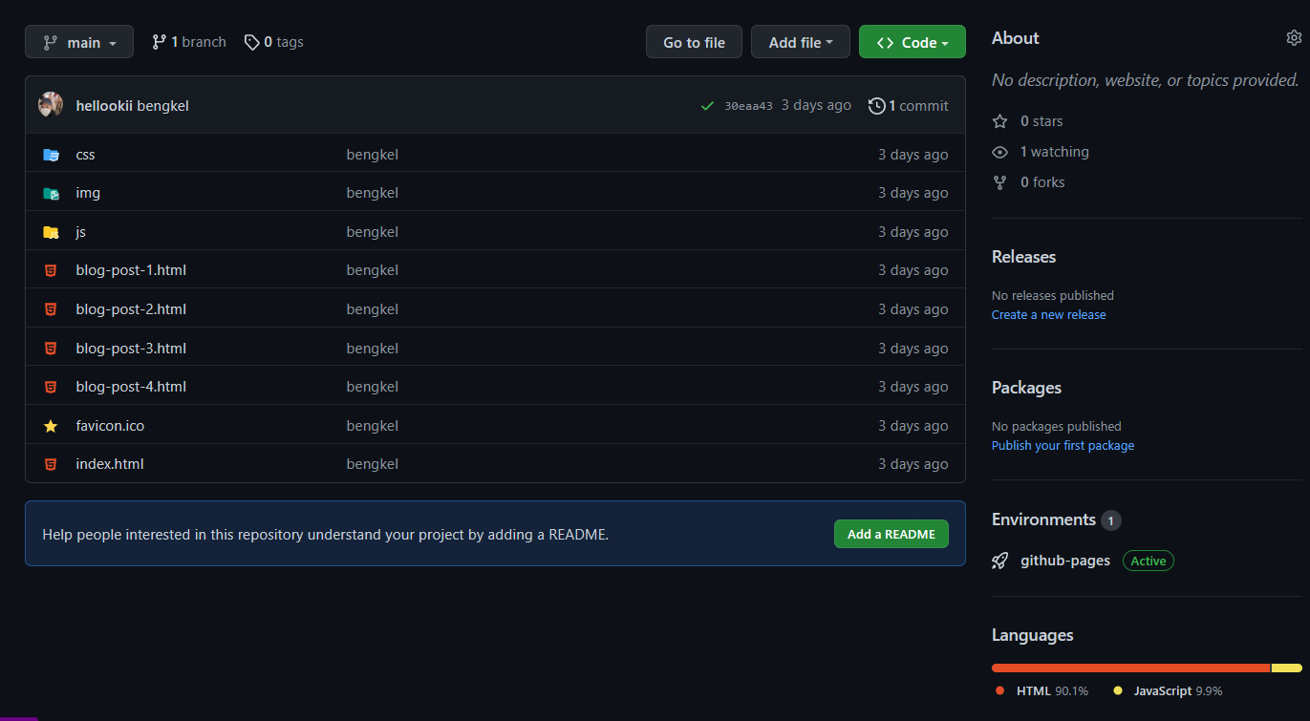Edit About settings via gear icon
This screenshot has height=721, width=1310.
point(1294,38)
